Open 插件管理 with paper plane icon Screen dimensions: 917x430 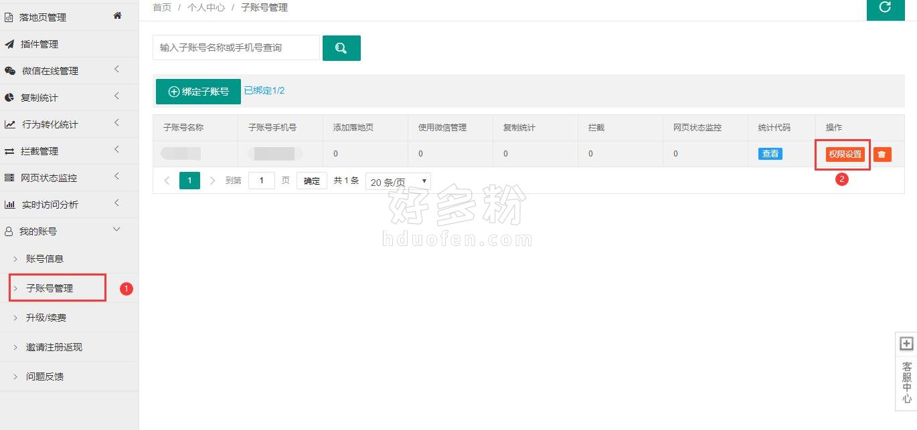39,44
